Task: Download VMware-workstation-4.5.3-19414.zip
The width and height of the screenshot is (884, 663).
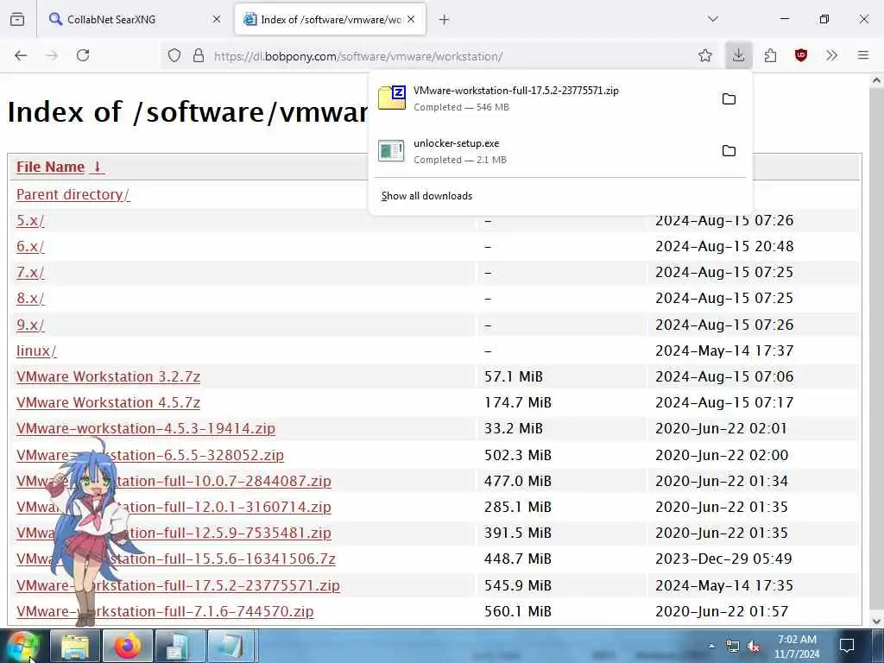Action: click(146, 428)
